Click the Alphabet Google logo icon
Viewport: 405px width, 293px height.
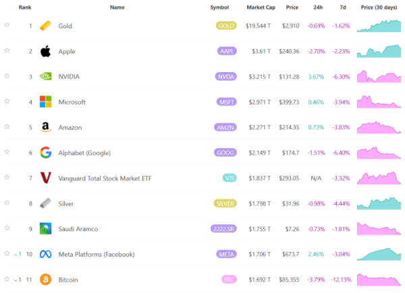pos(45,152)
